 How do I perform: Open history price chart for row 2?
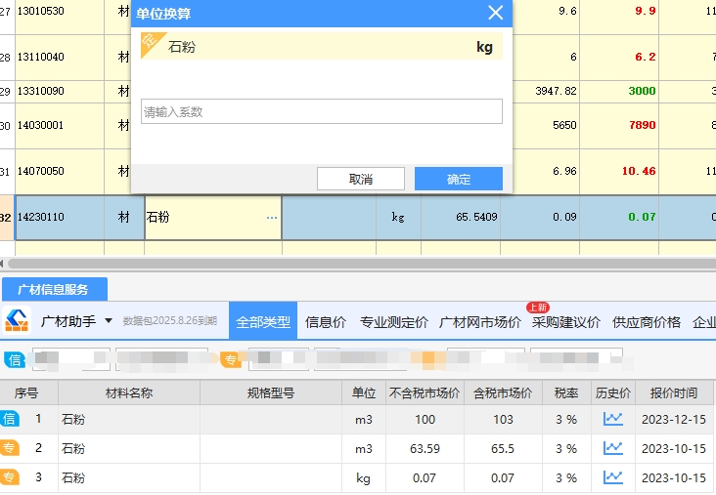[x=612, y=448]
